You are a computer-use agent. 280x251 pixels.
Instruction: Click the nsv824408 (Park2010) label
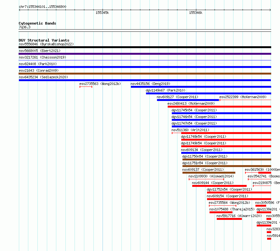click(x=38, y=64)
